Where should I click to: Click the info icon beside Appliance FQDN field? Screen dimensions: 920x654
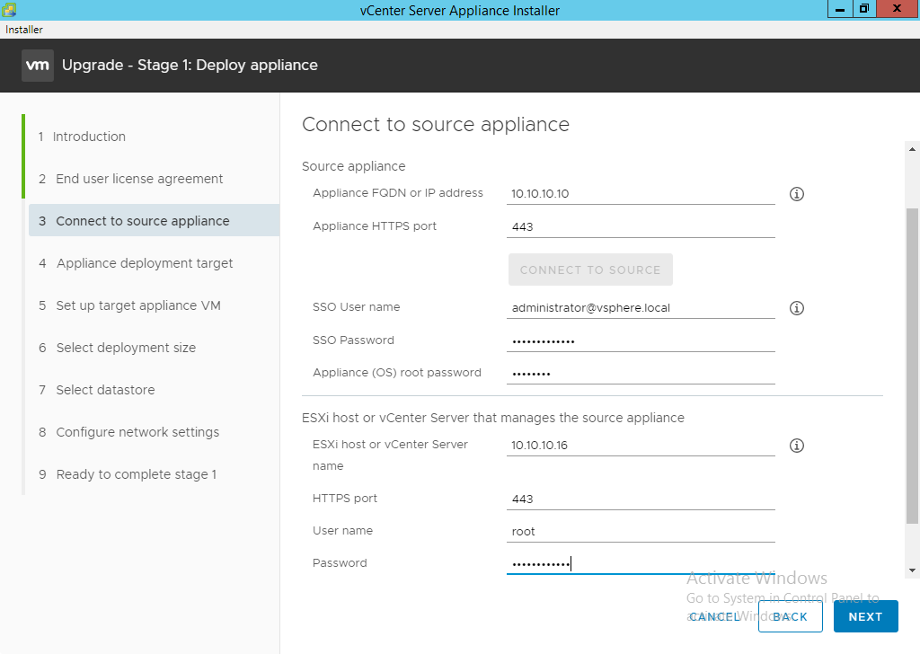[x=796, y=193]
